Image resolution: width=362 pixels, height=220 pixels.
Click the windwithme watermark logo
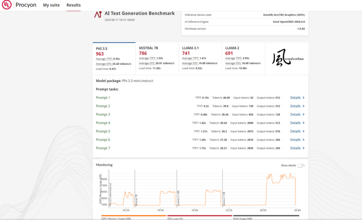[x=285, y=59]
